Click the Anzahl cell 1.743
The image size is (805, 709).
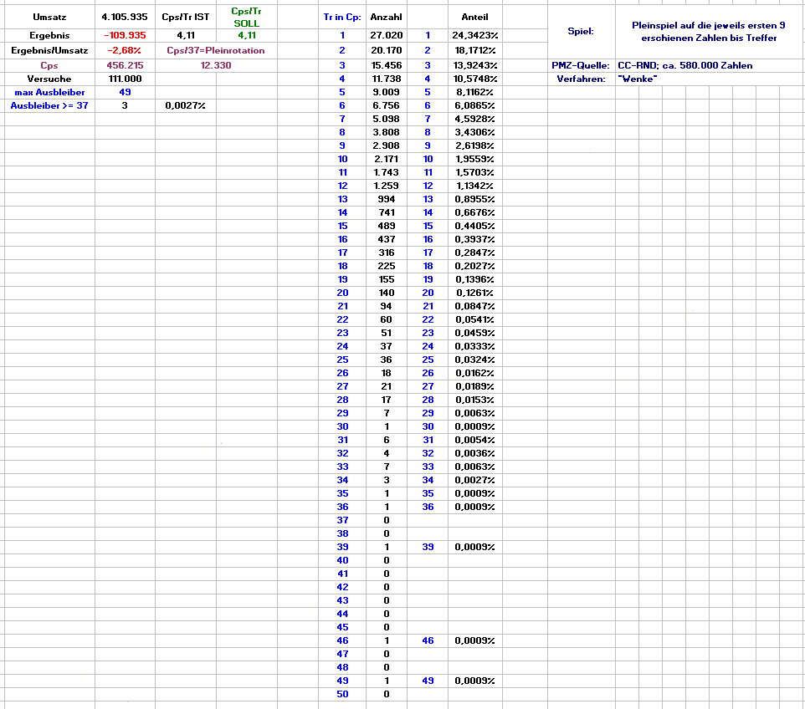(386, 172)
